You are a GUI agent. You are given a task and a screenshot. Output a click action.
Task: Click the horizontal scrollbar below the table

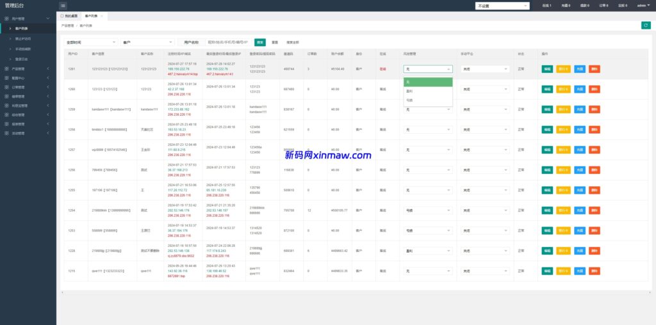[320, 292]
